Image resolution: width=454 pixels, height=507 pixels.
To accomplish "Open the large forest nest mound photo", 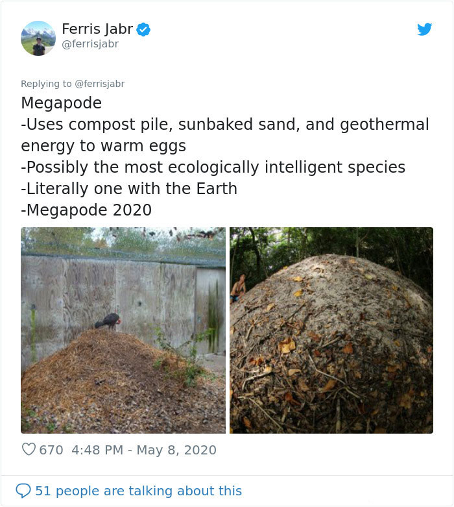I will pyautogui.click(x=331, y=330).
